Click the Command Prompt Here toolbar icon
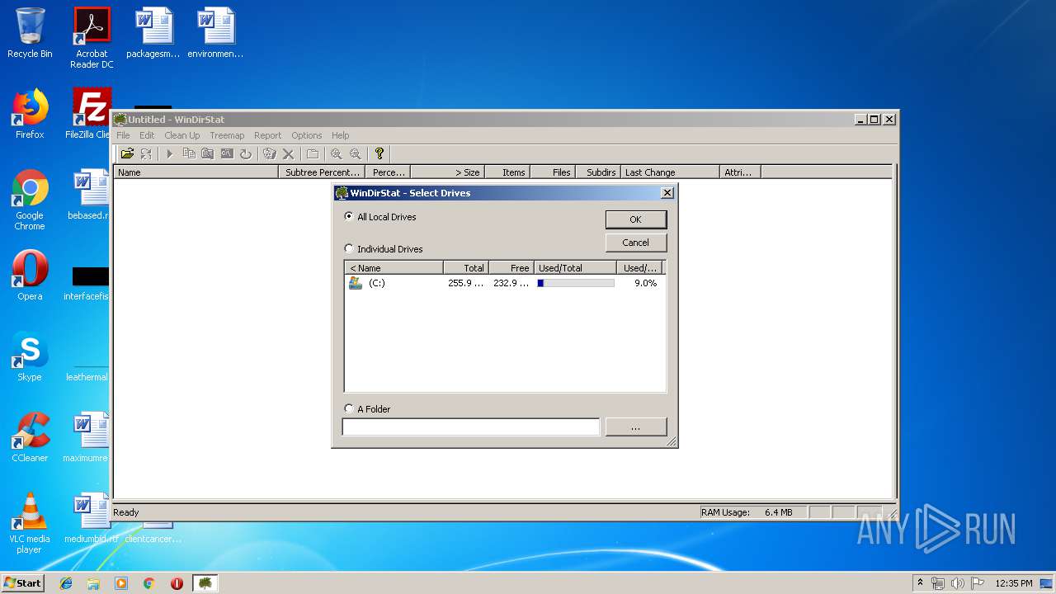The height and width of the screenshot is (594, 1056). (227, 153)
